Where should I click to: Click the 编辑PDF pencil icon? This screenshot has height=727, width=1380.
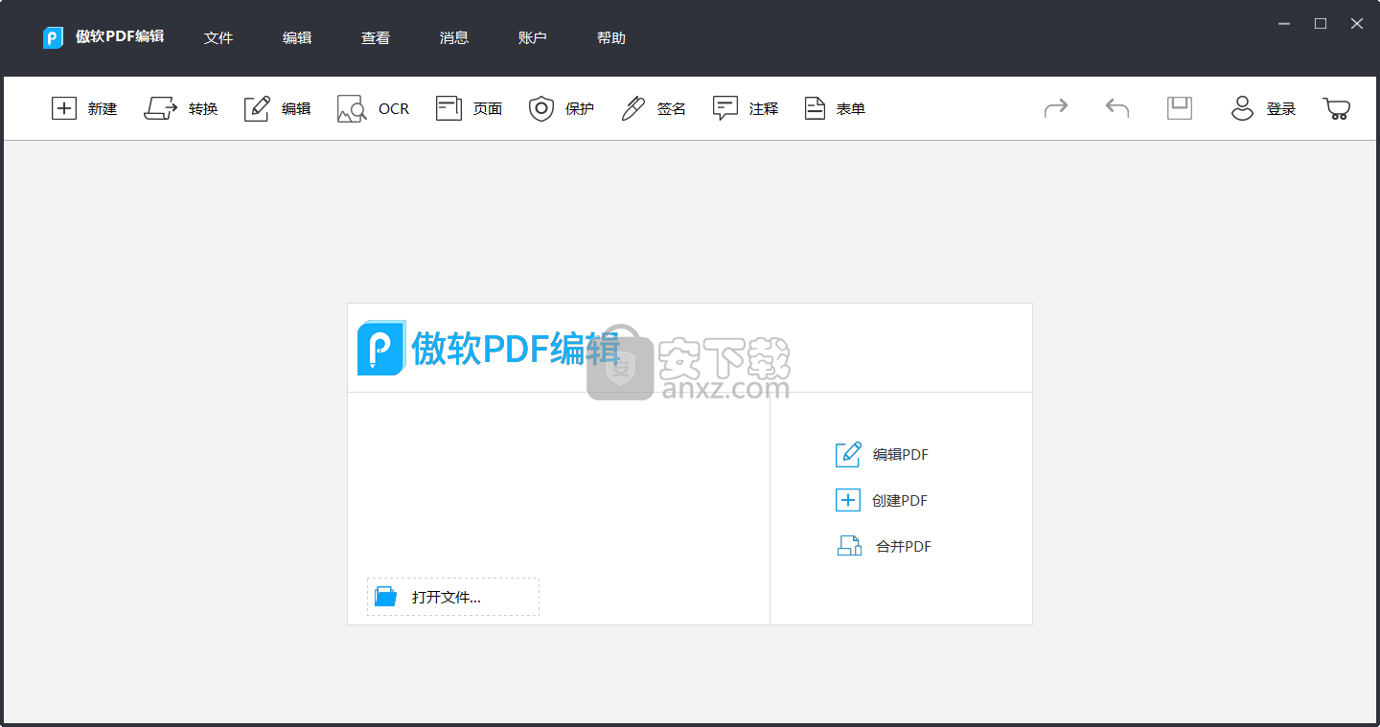coord(848,454)
